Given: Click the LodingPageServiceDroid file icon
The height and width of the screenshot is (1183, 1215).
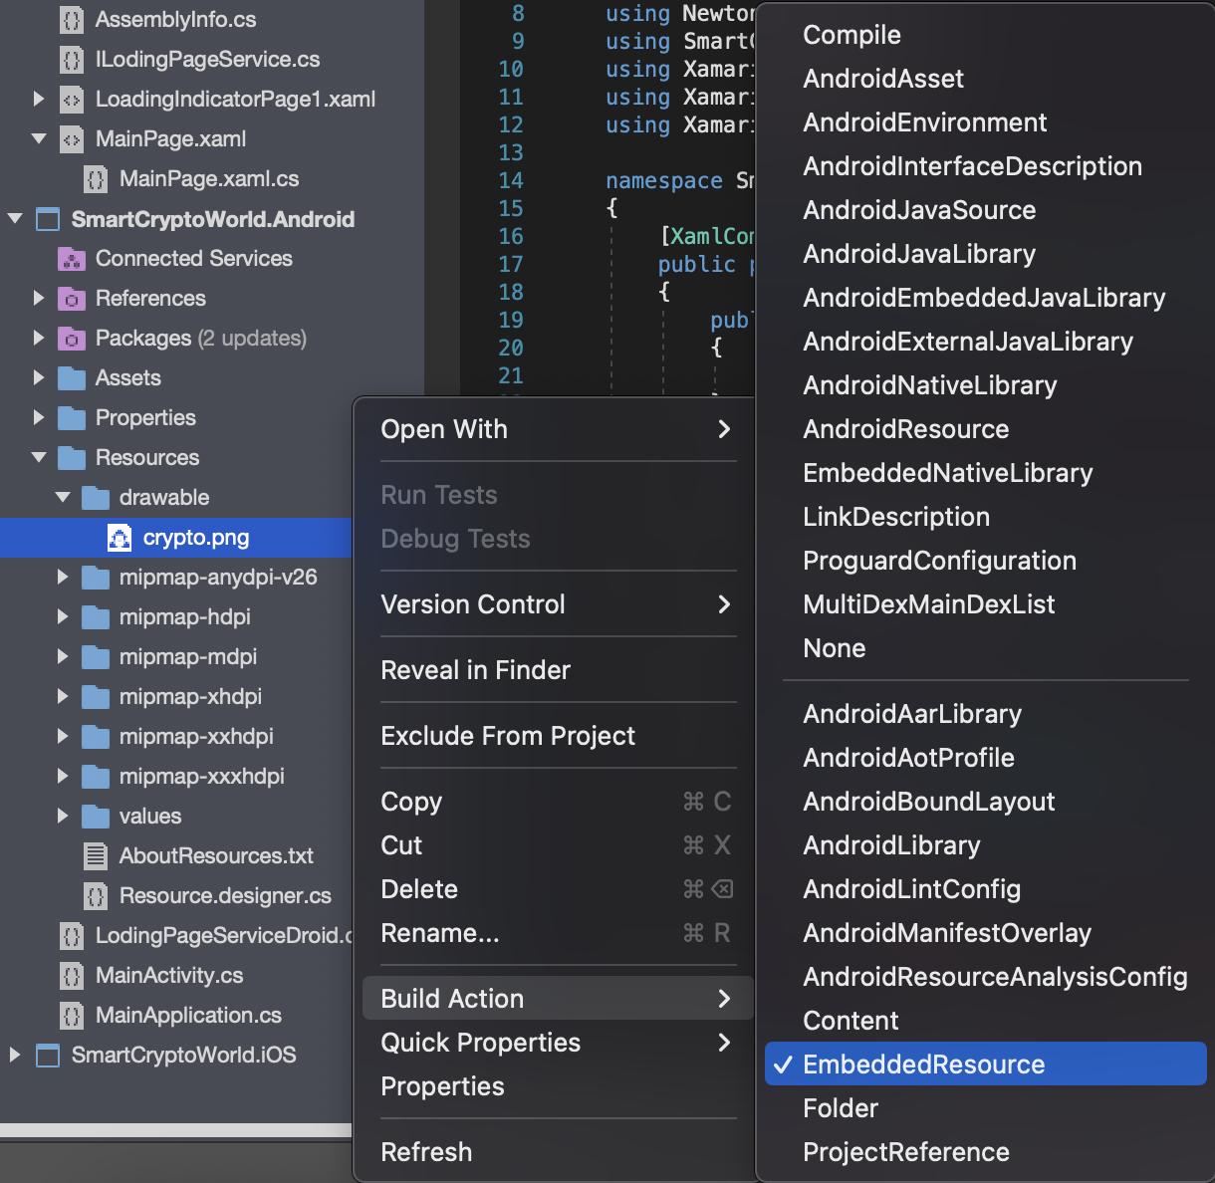Looking at the screenshot, I should 71,936.
